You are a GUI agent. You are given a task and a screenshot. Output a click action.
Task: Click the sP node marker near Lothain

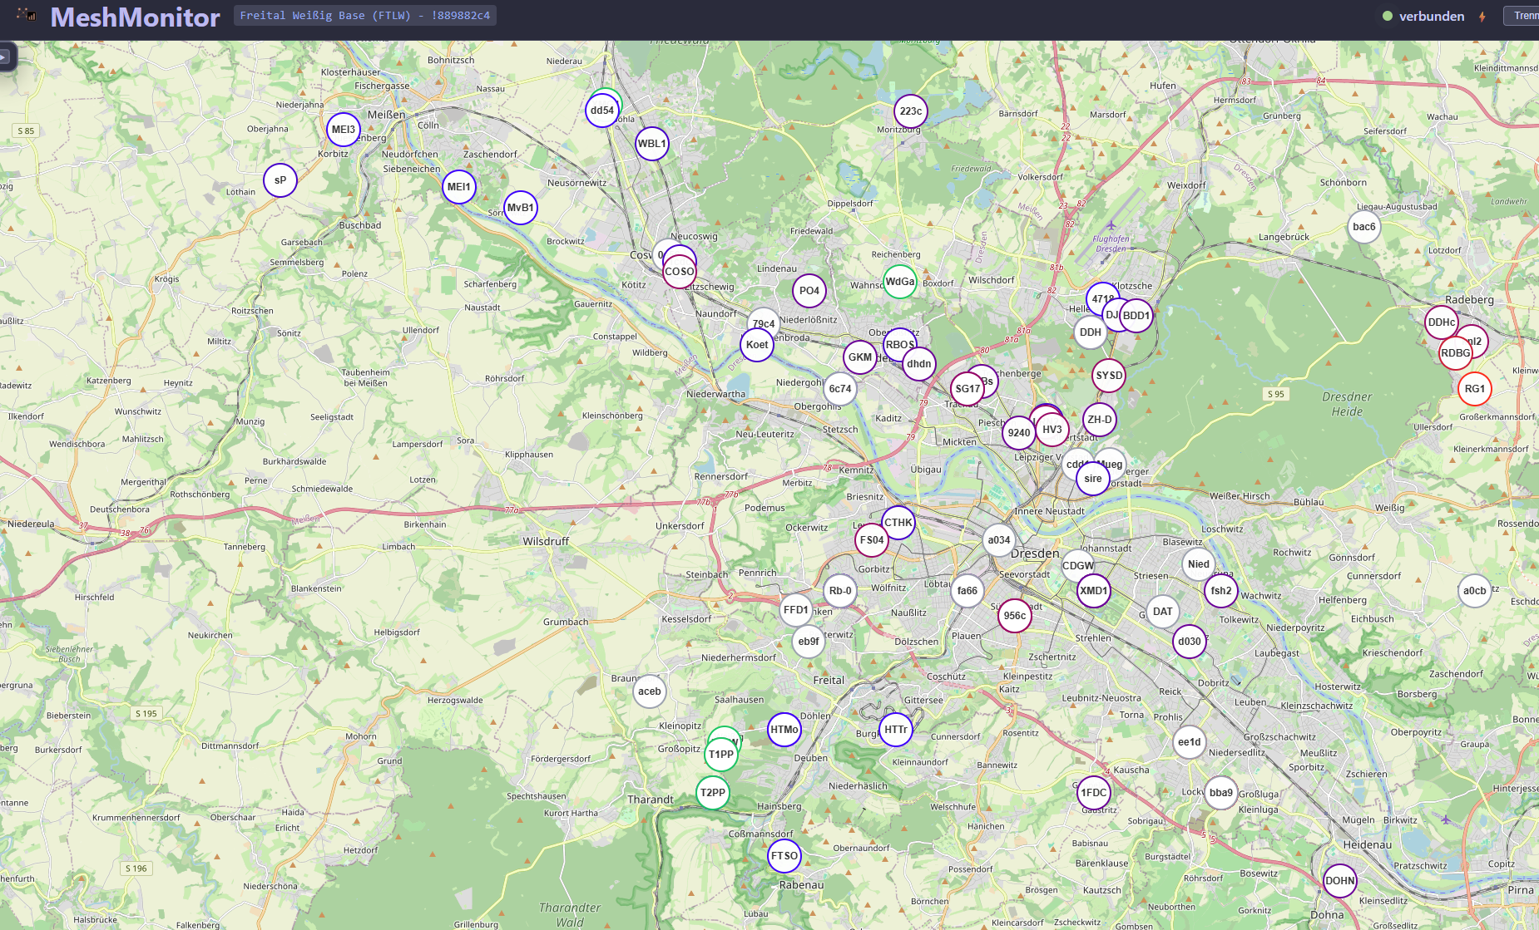(x=280, y=180)
